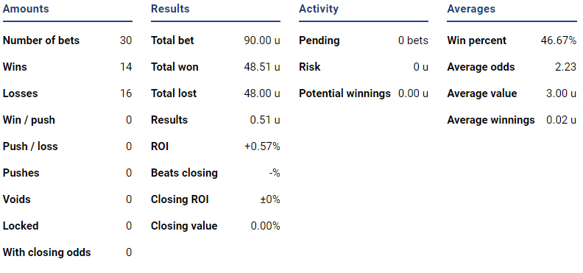This screenshot has width=583, height=273.
Task: Select the Losses row label
Action: (x=20, y=93)
